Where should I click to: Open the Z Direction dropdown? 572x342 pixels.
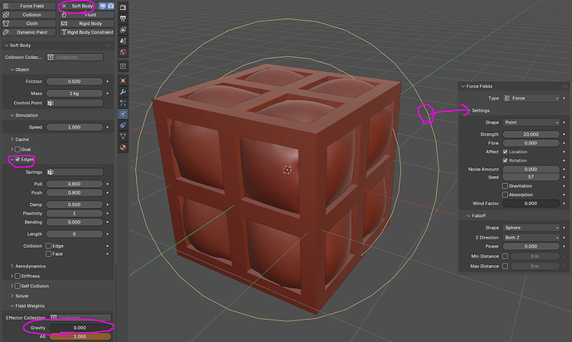point(531,238)
